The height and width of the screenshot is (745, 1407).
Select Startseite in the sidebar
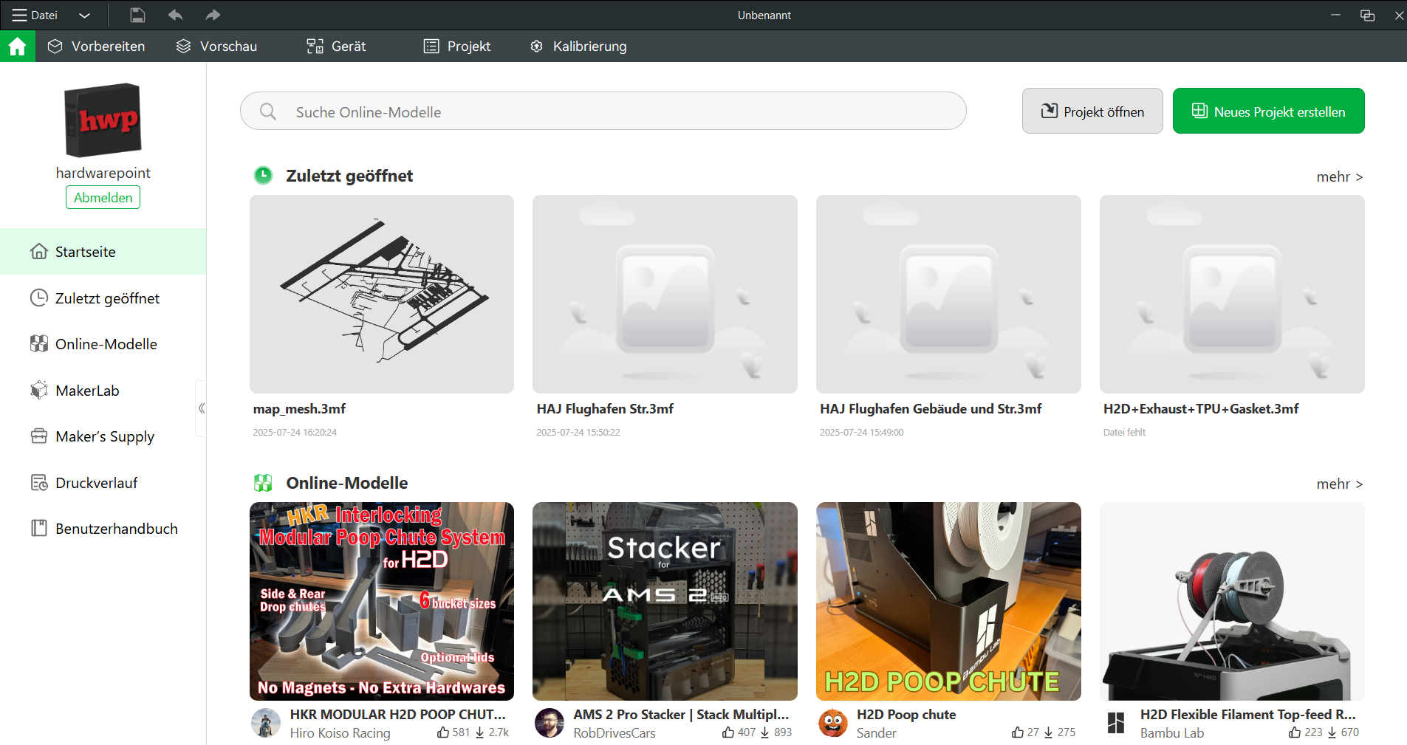pos(103,252)
